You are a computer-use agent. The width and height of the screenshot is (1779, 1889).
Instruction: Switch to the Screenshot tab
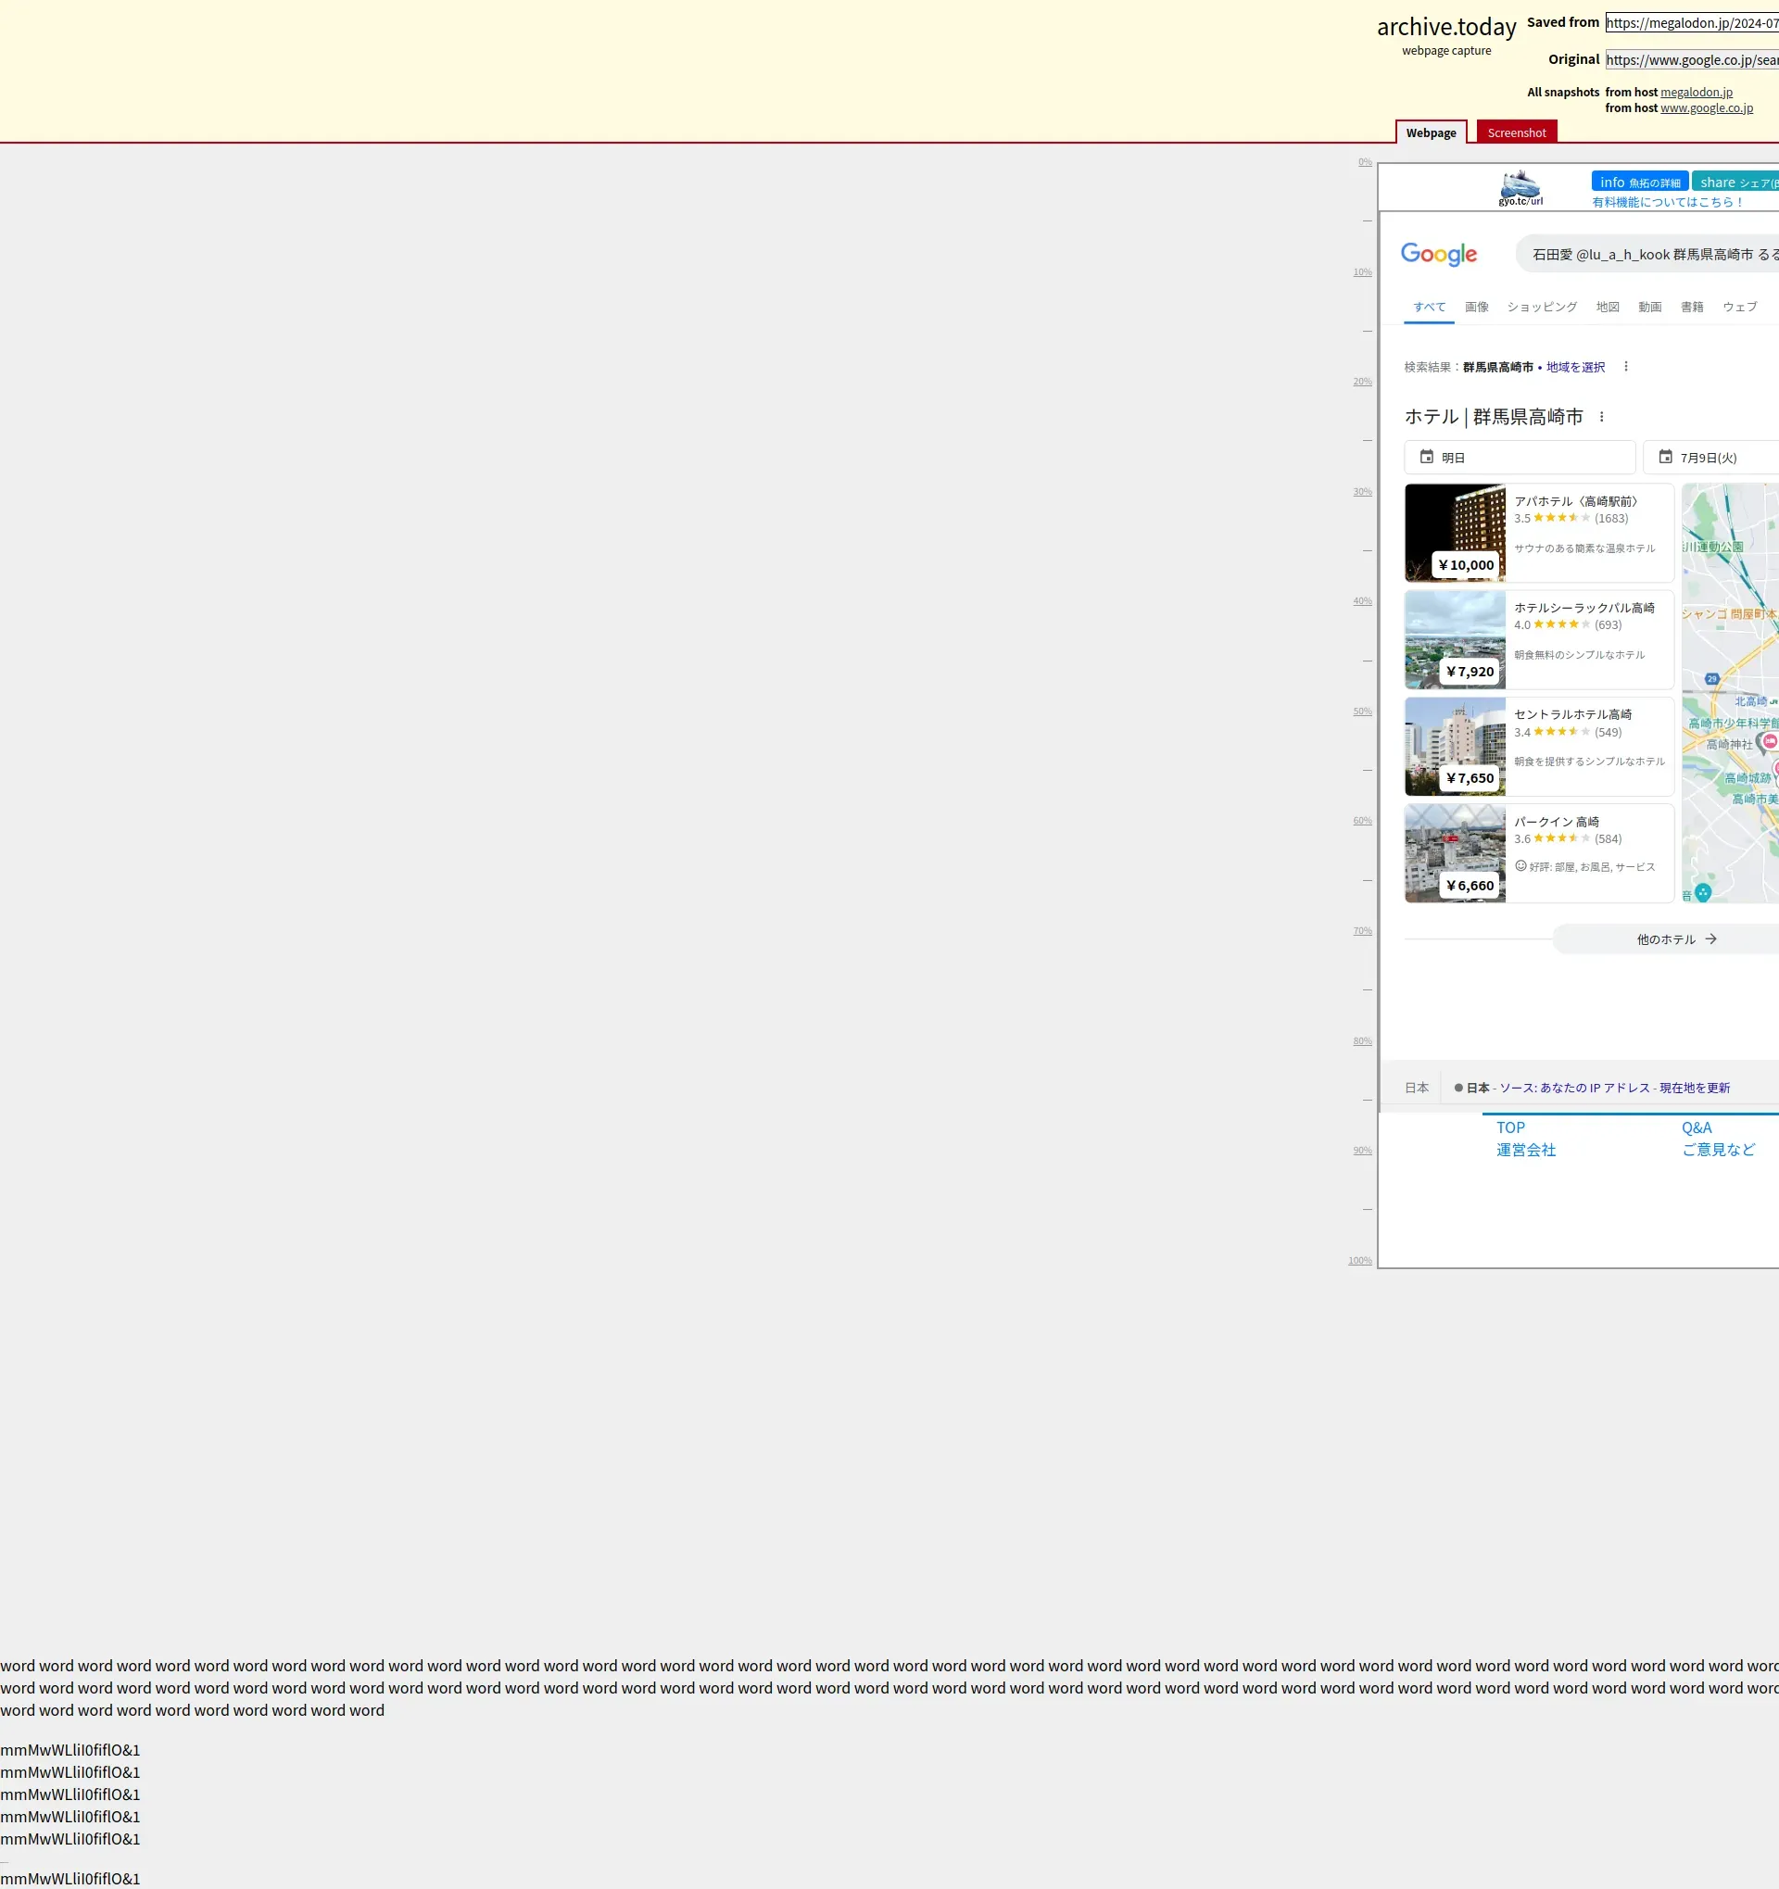click(1516, 133)
